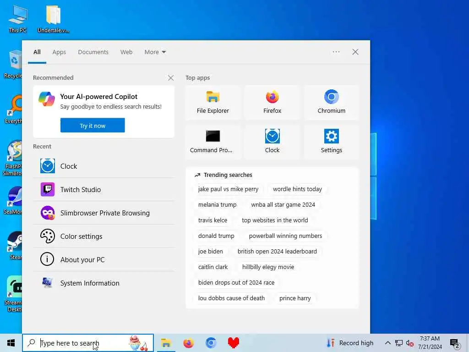Click the Copilot logo icon
This screenshot has height=352, width=469.
click(47, 99)
